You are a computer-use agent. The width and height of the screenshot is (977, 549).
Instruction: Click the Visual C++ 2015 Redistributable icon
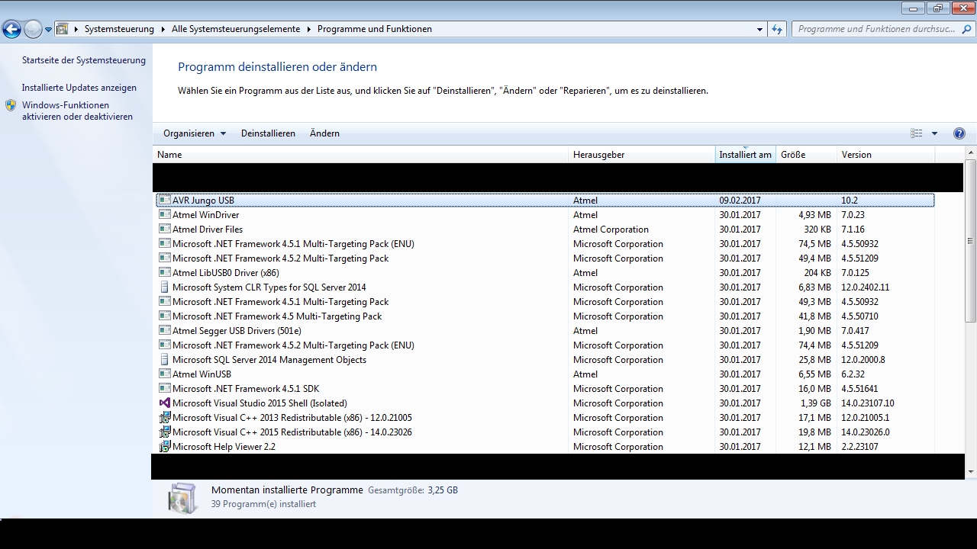click(x=164, y=432)
